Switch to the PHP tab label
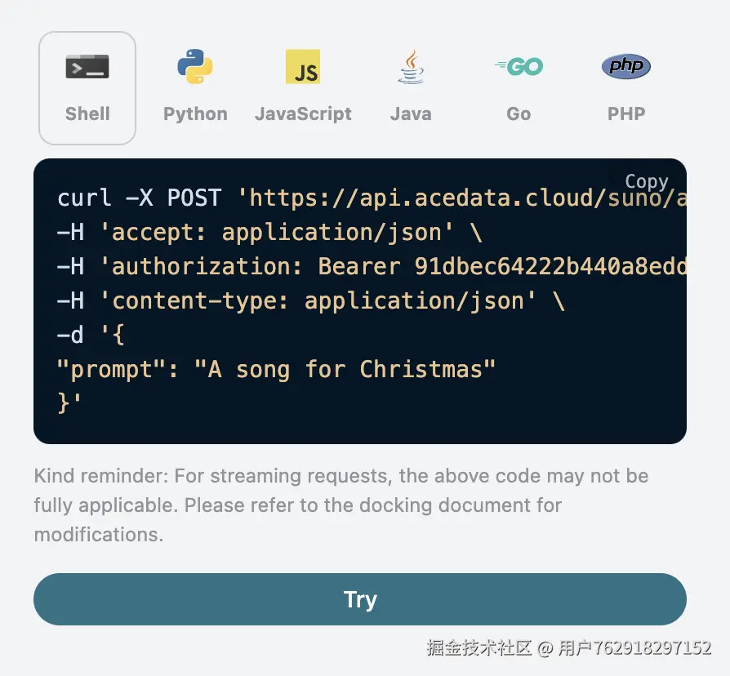 coord(626,113)
